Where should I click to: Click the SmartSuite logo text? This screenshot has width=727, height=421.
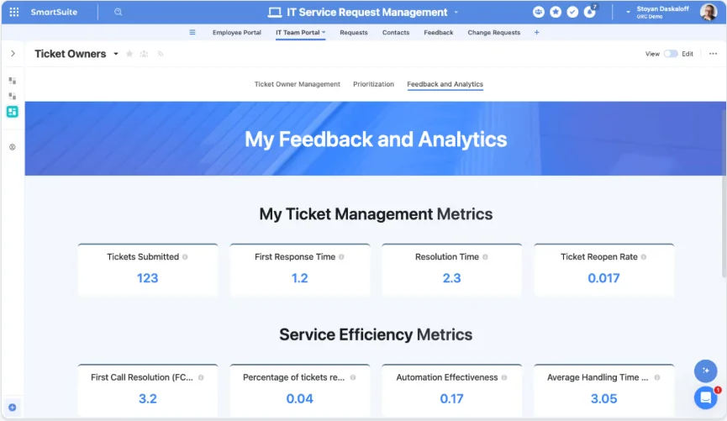coord(54,12)
